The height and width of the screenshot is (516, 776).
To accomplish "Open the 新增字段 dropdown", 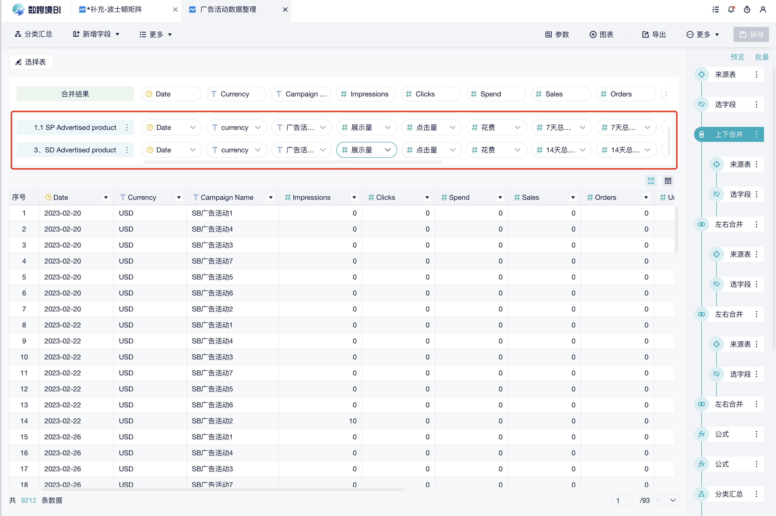I will coord(96,34).
